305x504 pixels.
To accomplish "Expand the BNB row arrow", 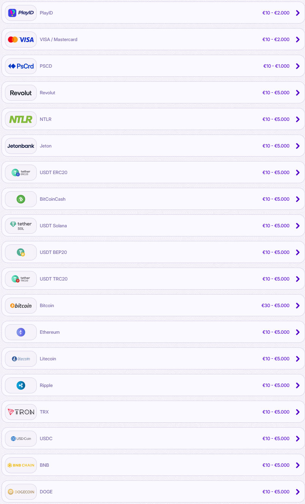I will click(x=298, y=465).
